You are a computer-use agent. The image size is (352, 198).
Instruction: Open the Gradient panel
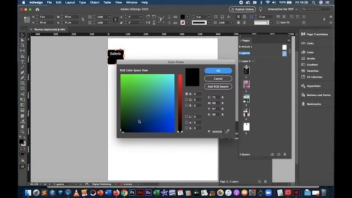tap(310, 64)
